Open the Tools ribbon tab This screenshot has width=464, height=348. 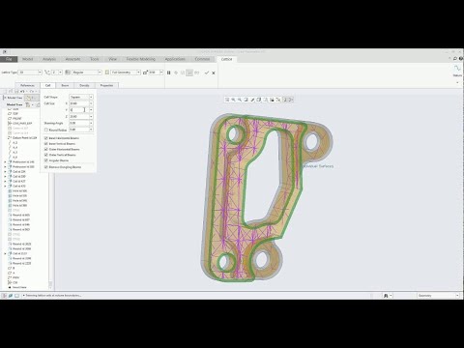click(95, 59)
